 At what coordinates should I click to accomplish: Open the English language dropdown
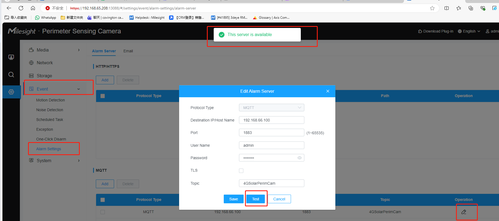[x=469, y=31]
